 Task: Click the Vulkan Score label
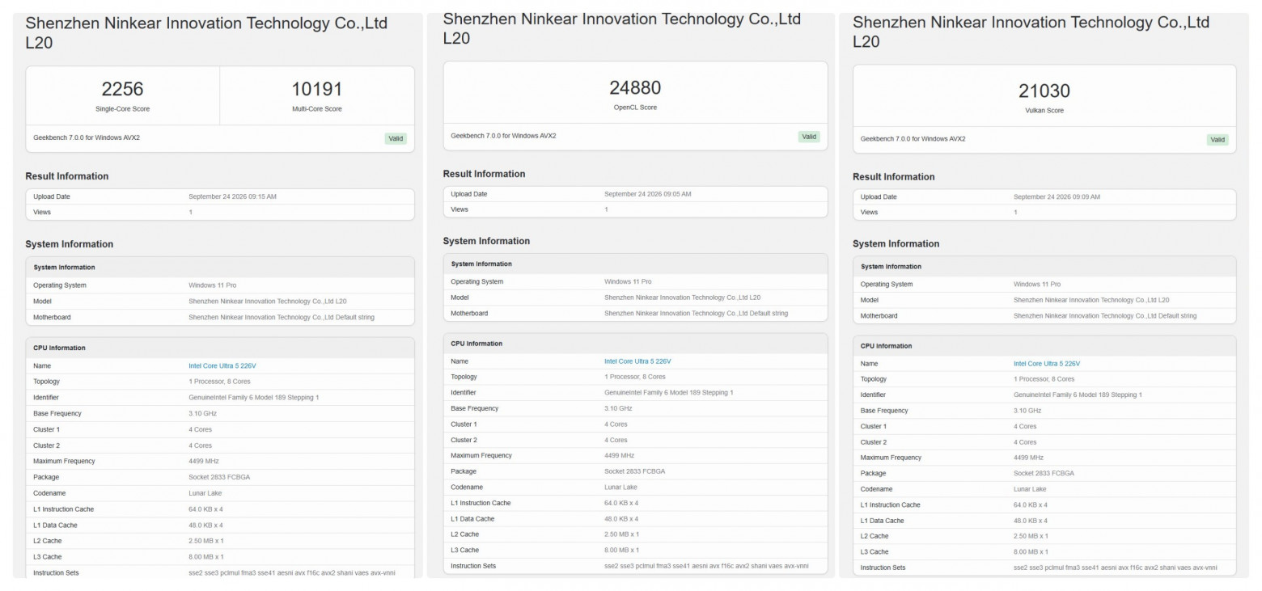click(1044, 111)
